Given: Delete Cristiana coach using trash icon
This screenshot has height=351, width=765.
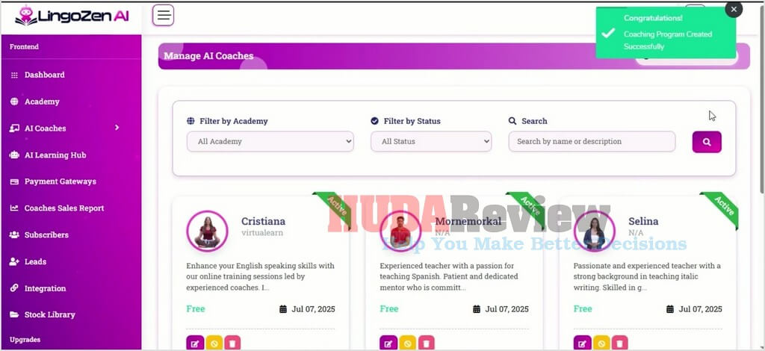Looking at the screenshot, I should [232, 344].
